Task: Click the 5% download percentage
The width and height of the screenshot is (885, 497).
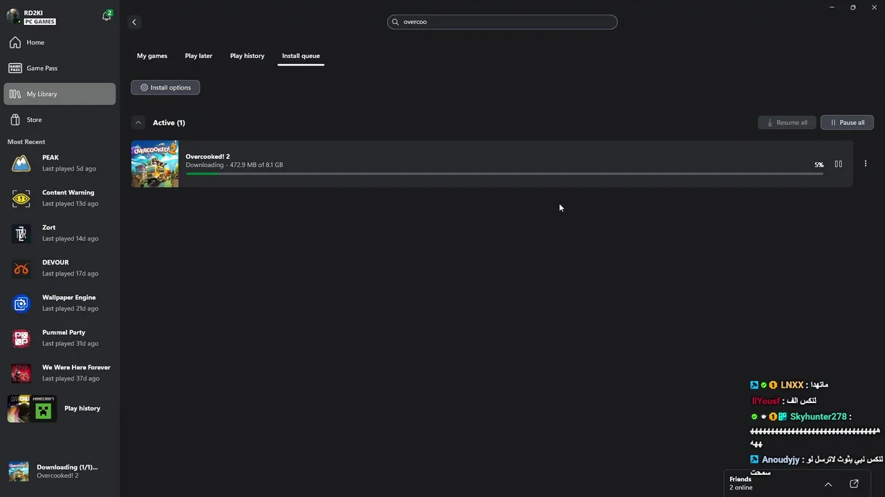Action: [819, 165]
